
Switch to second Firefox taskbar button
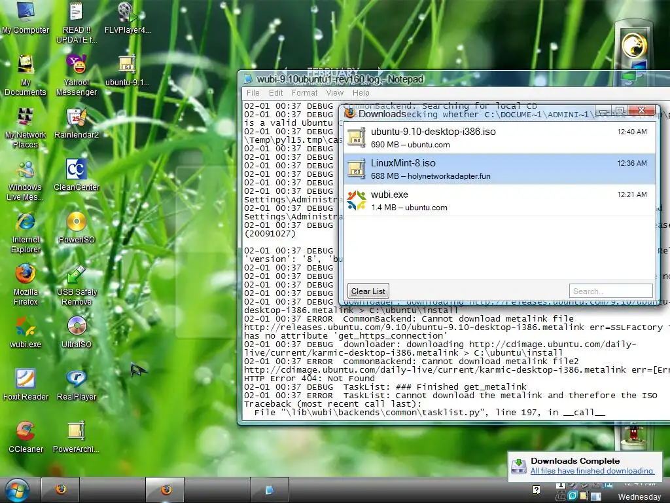pyautogui.click(x=166, y=490)
